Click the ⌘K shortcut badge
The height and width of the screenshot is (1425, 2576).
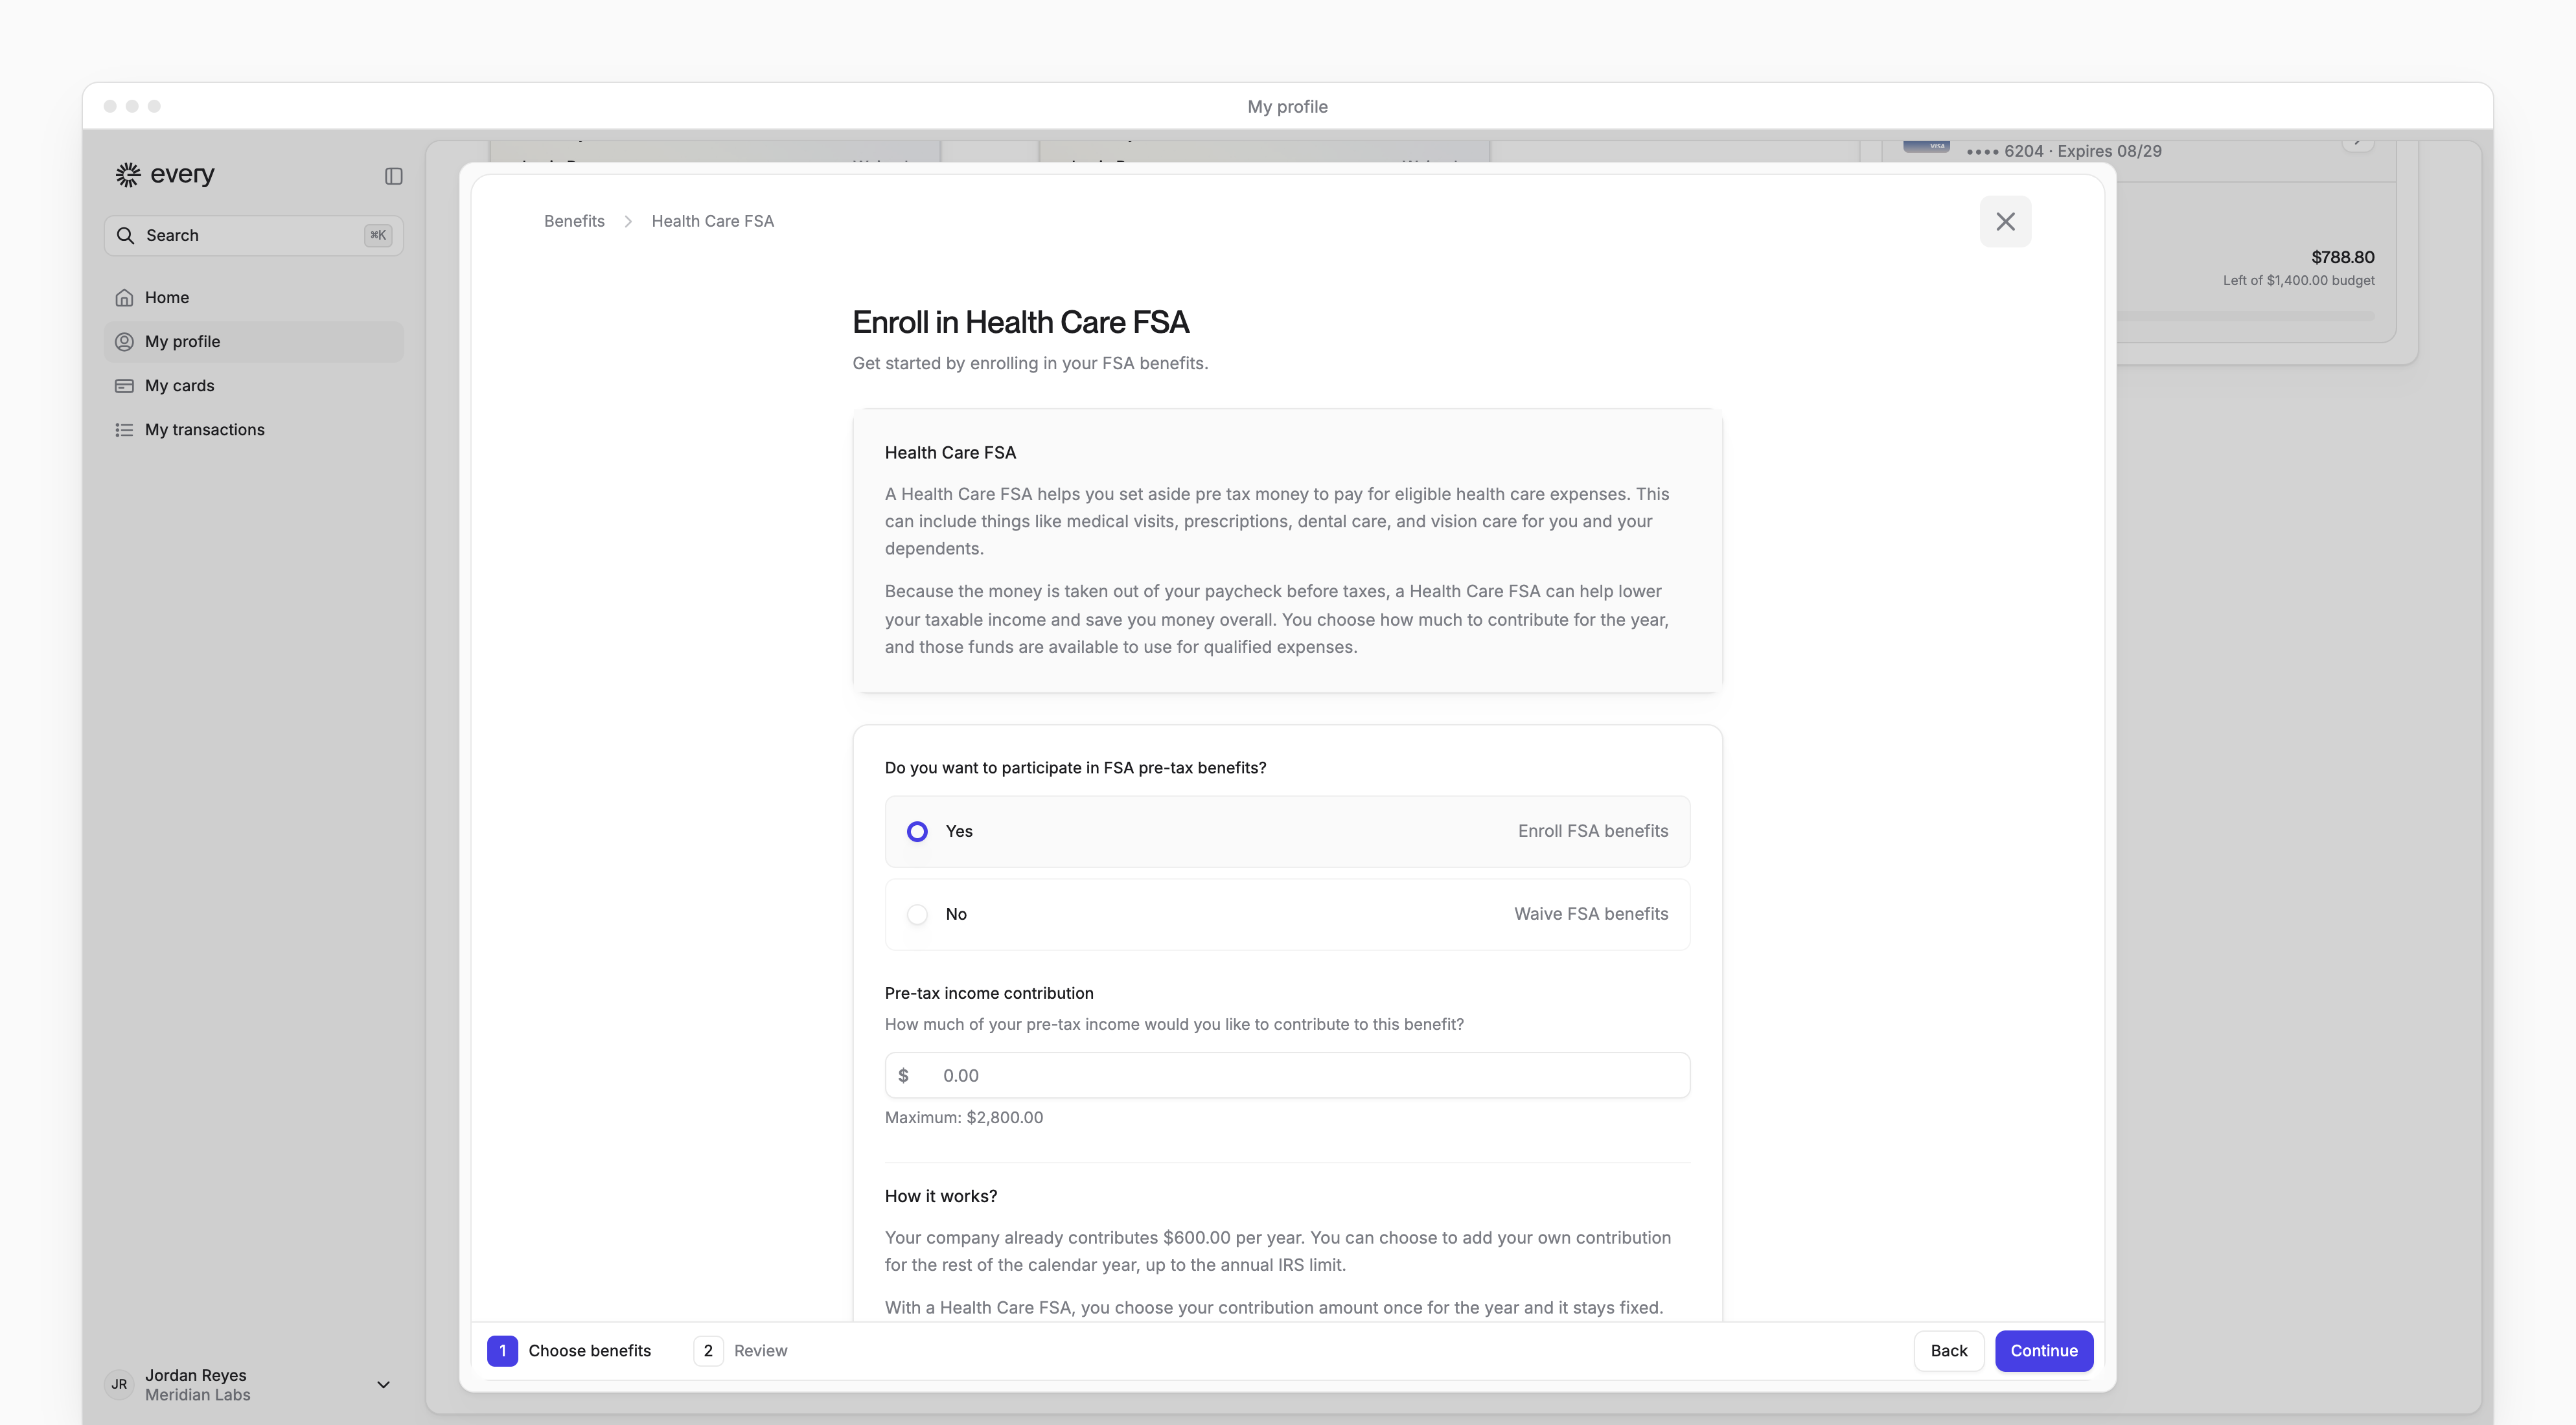pyautogui.click(x=378, y=235)
